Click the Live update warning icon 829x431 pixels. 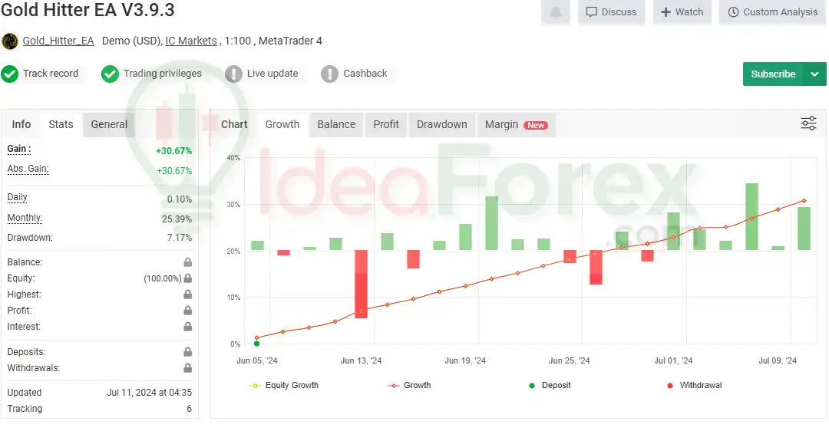234,74
